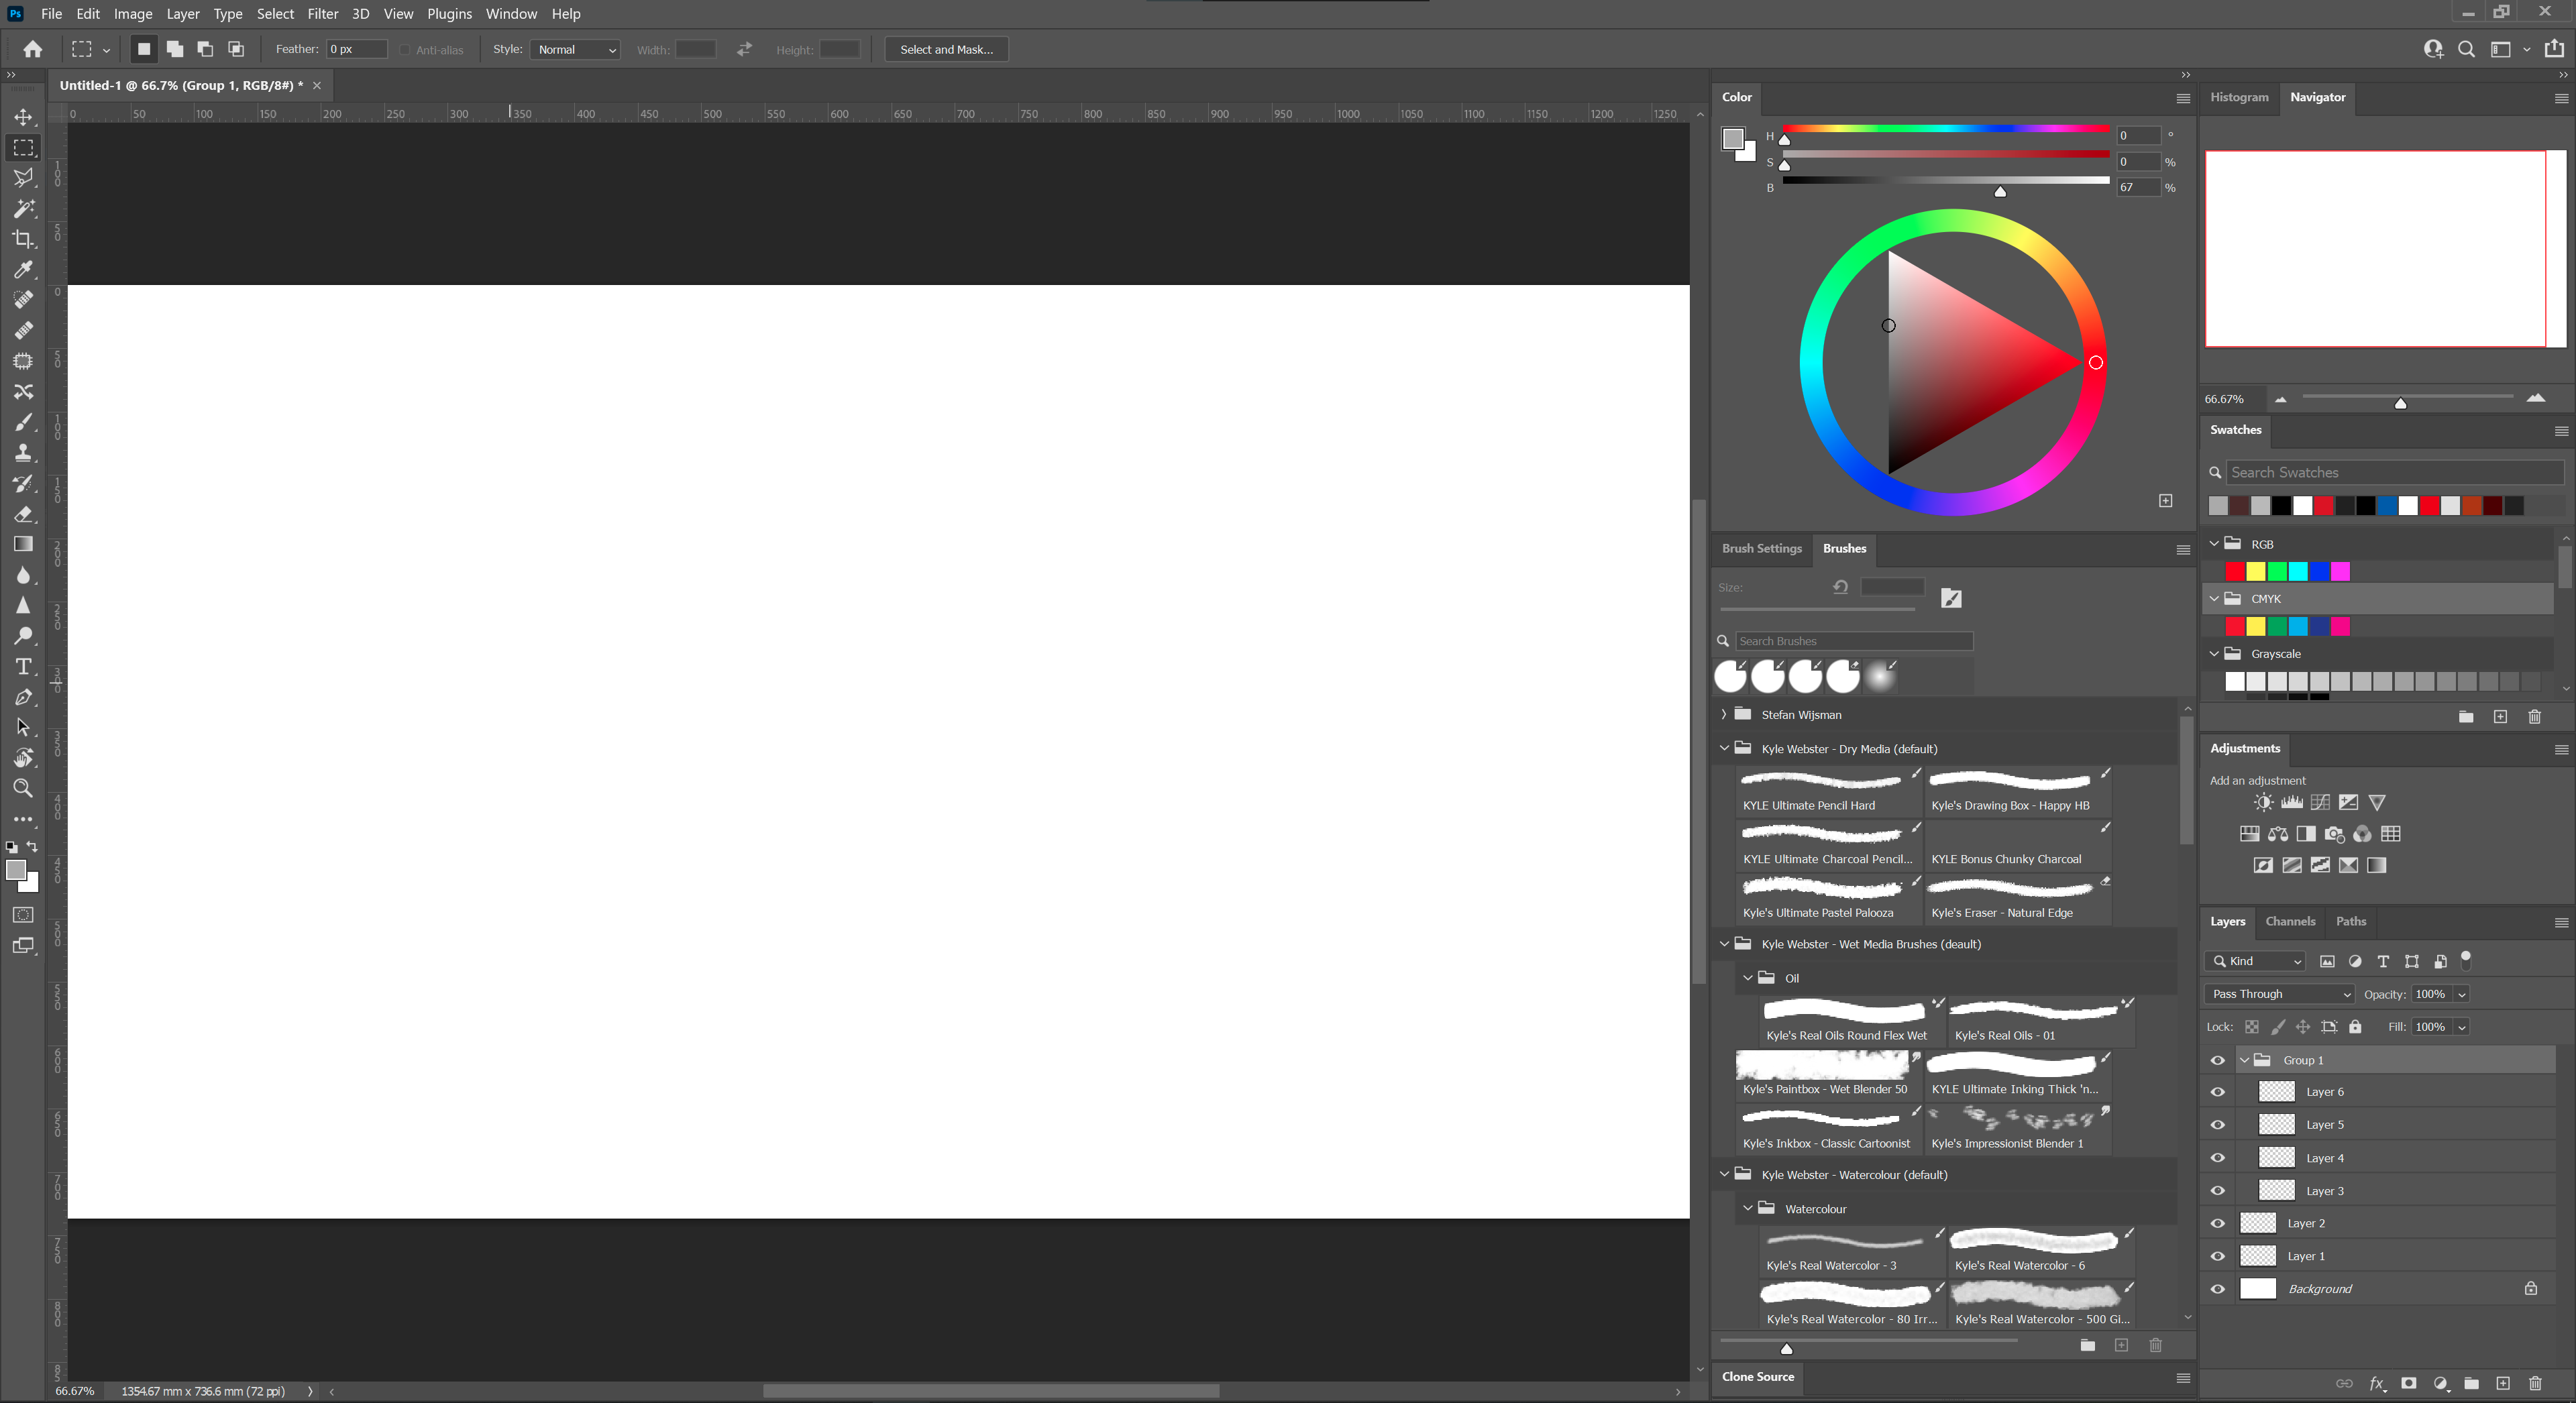Open the Pass Through blend mode dropdown
This screenshot has height=1403, width=2576.
[x=2280, y=995]
